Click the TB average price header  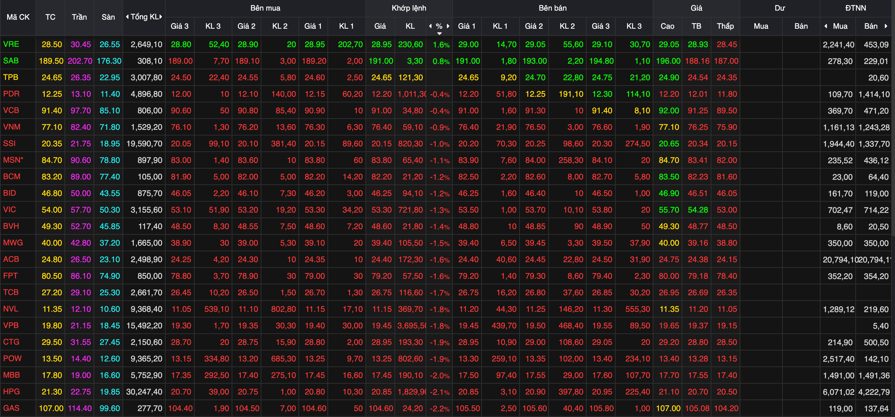click(x=696, y=26)
